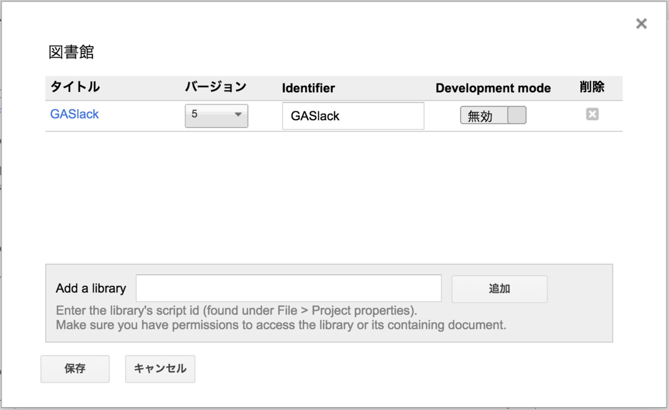Toggle Development mode for GASlack
Image resolution: width=669 pixels, height=410 pixels.
click(493, 115)
